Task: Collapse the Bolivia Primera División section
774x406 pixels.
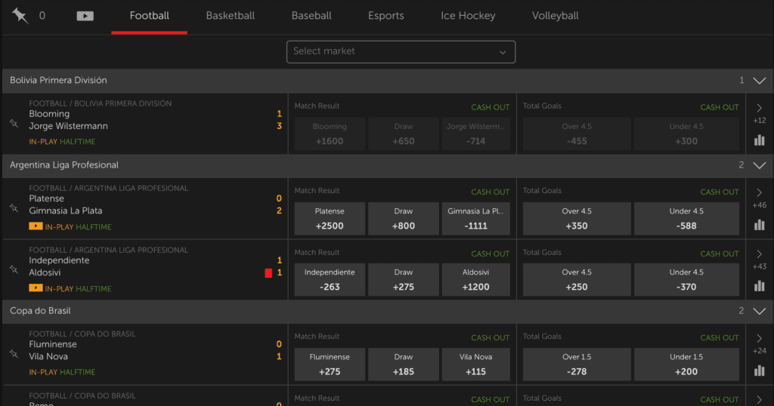Action: click(x=759, y=80)
